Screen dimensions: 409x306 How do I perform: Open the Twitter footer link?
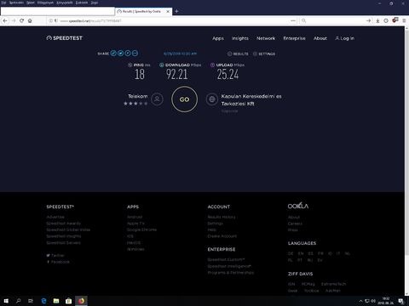(55, 255)
